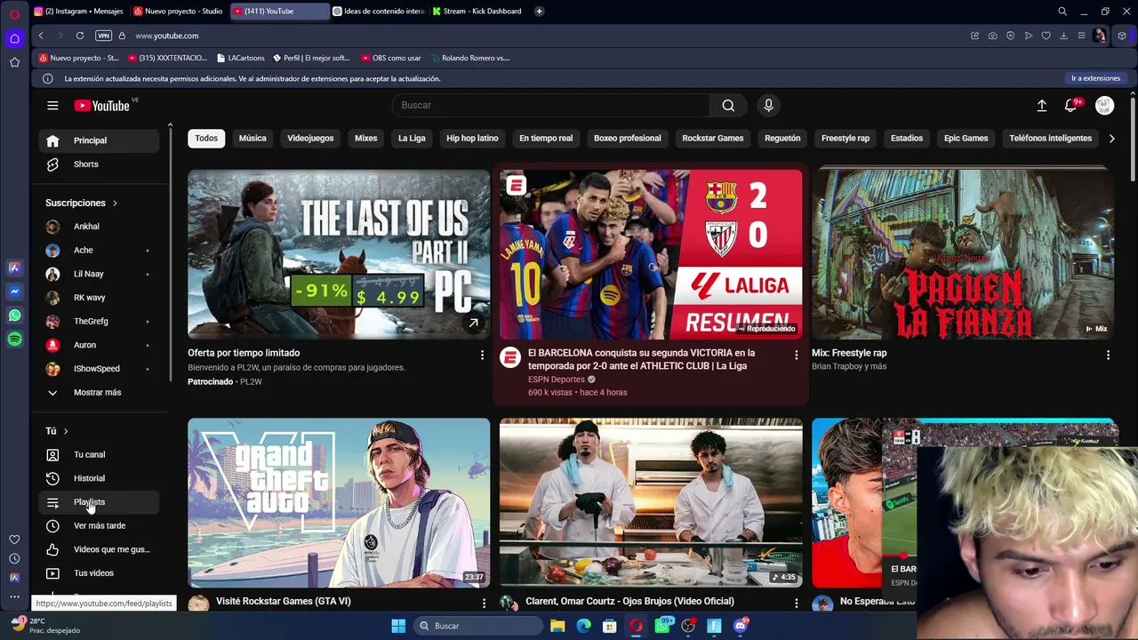Open options menu for Mix: Freestyle rap
The image size is (1138, 640).
pos(1108,356)
